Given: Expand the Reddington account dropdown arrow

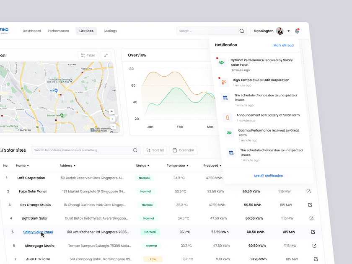Looking at the screenshot, I should point(288,31).
